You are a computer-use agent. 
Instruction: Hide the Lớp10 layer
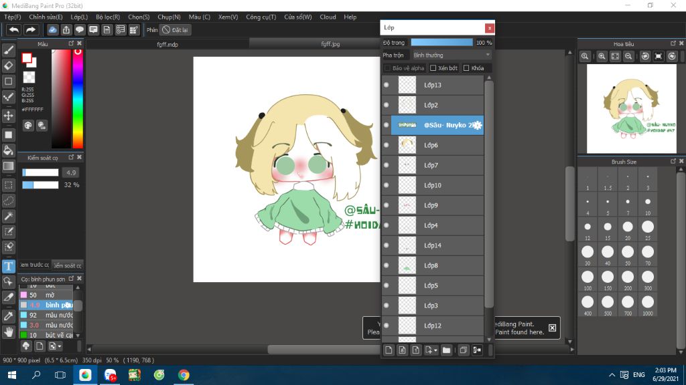pyautogui.click(x=387, y=186)
